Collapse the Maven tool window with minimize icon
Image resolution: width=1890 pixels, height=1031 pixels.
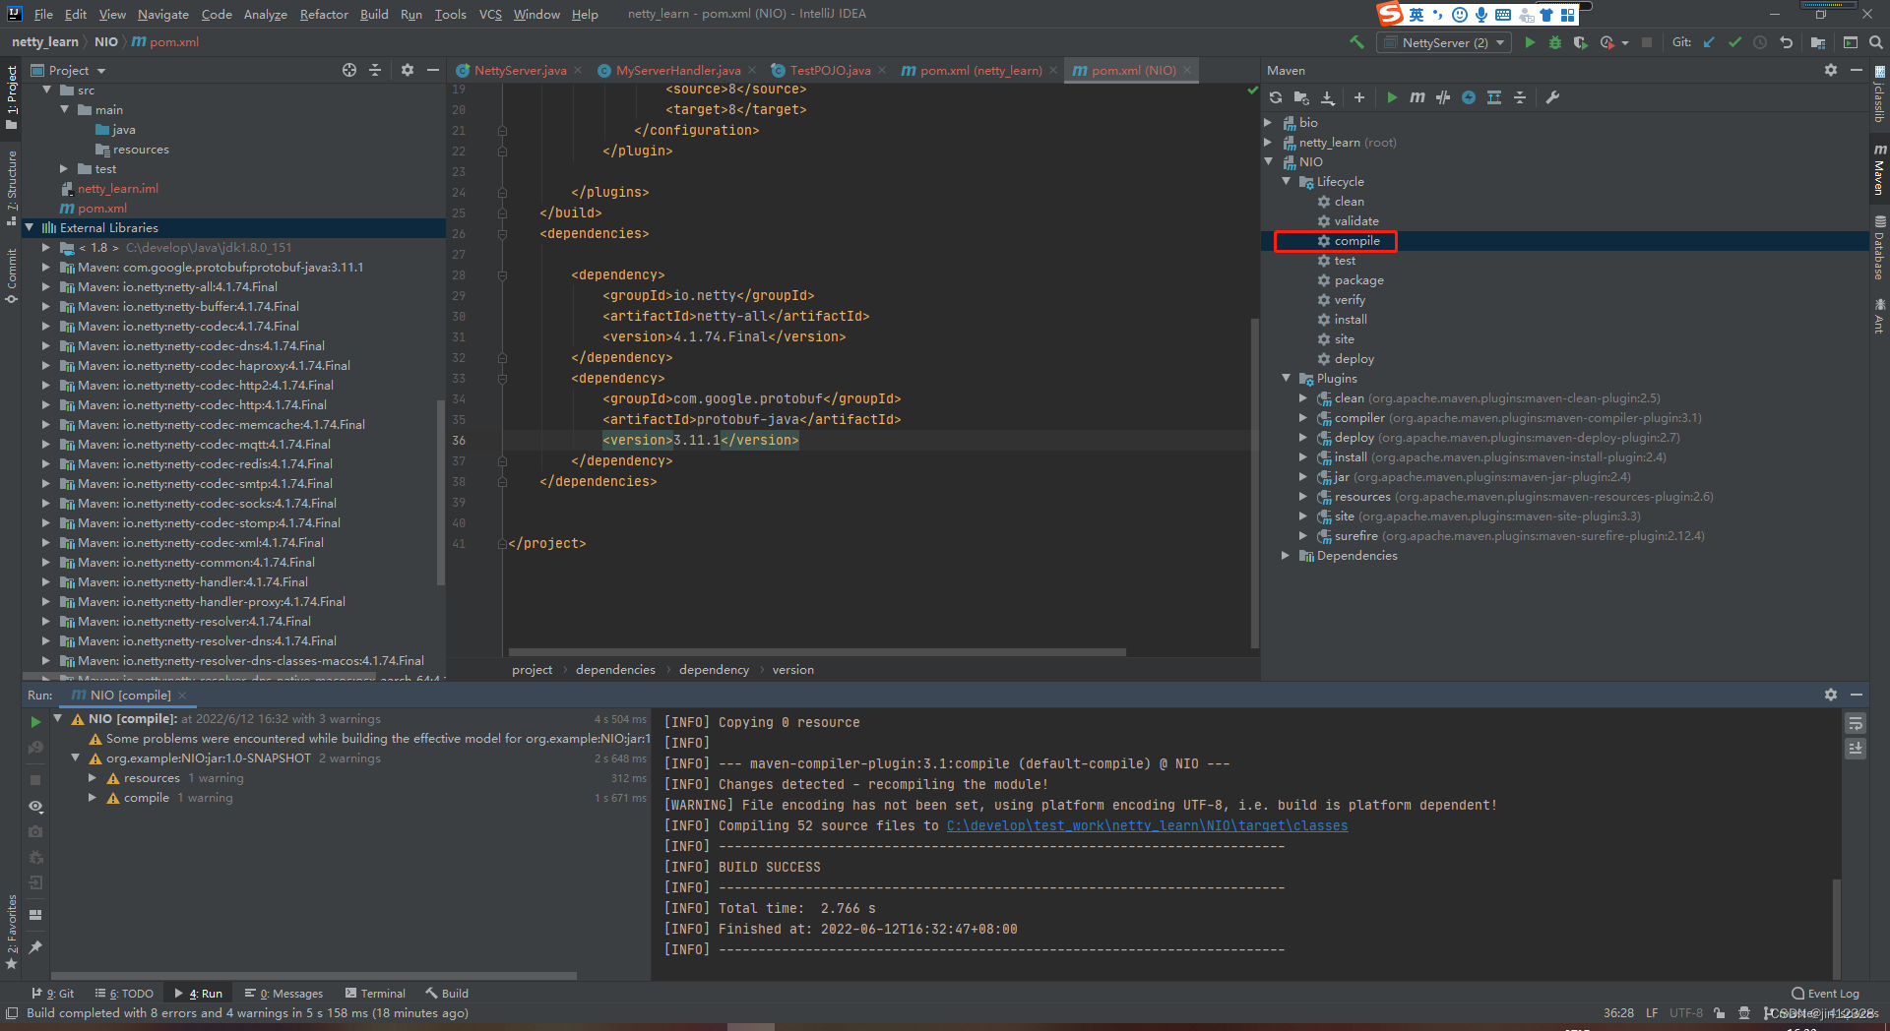click(1857, 70)
